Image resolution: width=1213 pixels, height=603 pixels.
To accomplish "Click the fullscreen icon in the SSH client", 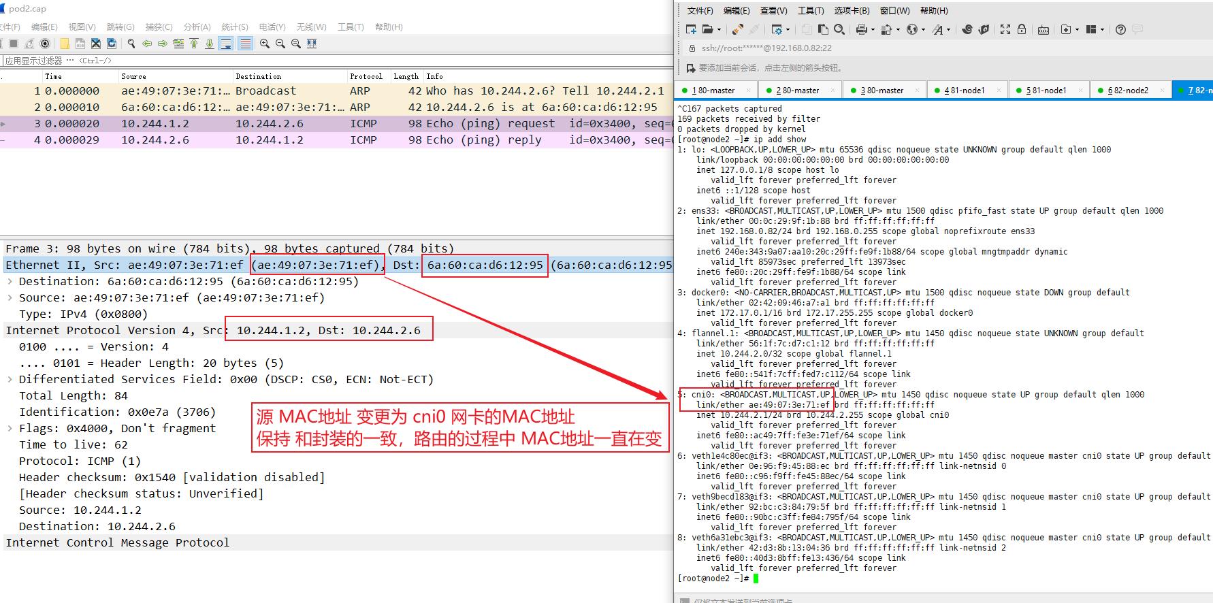I will (1005, 29).
